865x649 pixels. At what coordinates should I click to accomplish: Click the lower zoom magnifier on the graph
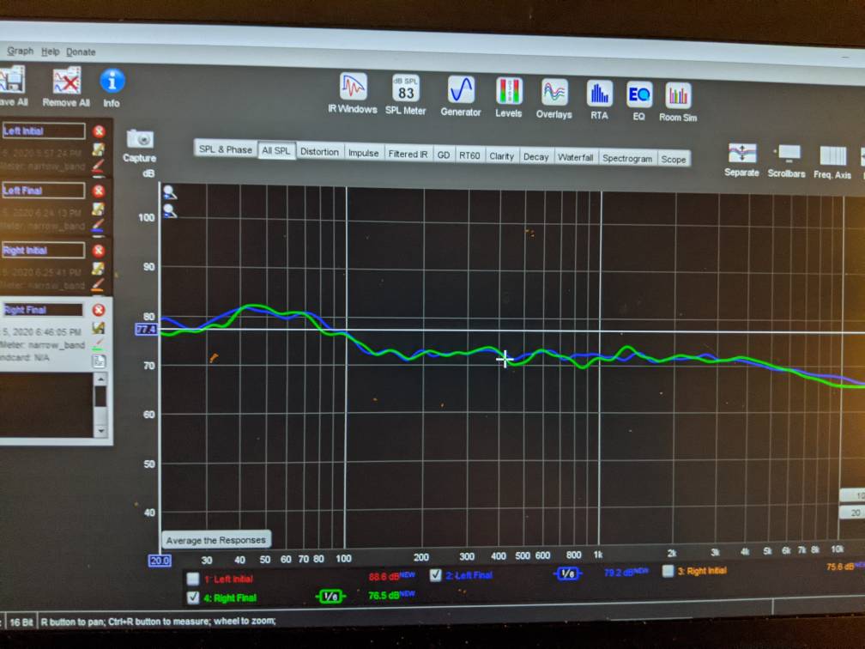pos(170,211)
